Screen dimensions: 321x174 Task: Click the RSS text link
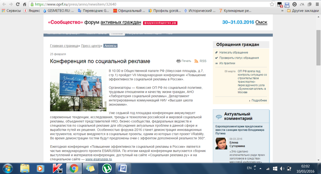tap(203, 61)
